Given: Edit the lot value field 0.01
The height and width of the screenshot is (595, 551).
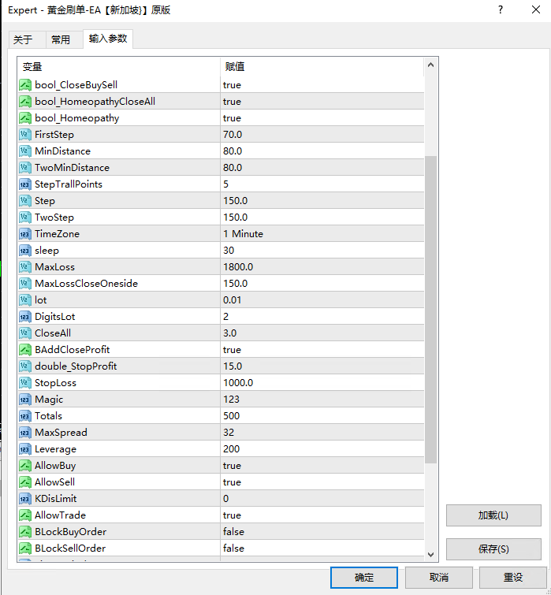Looking at the screenshot, I should 233,300.
